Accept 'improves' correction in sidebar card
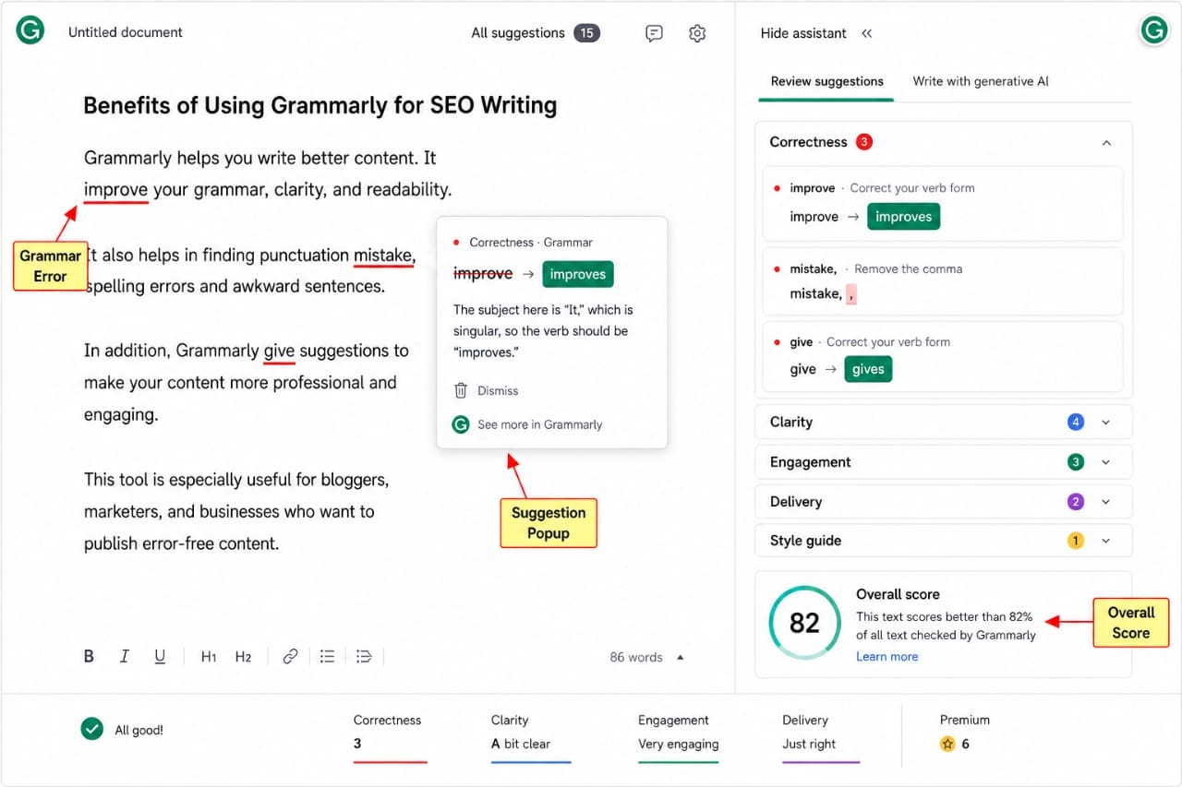 (x=903, y=217)
